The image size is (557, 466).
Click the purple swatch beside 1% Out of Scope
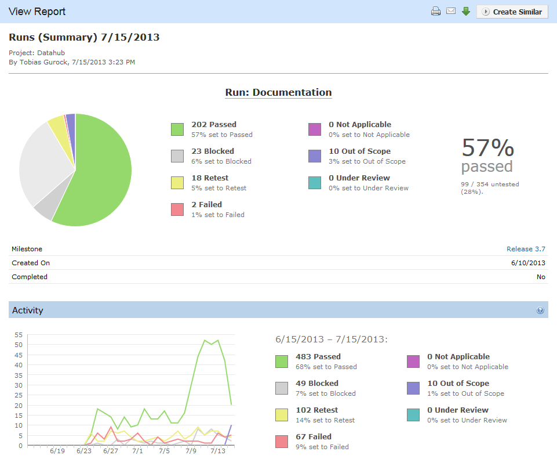click(x=413, y=388)
